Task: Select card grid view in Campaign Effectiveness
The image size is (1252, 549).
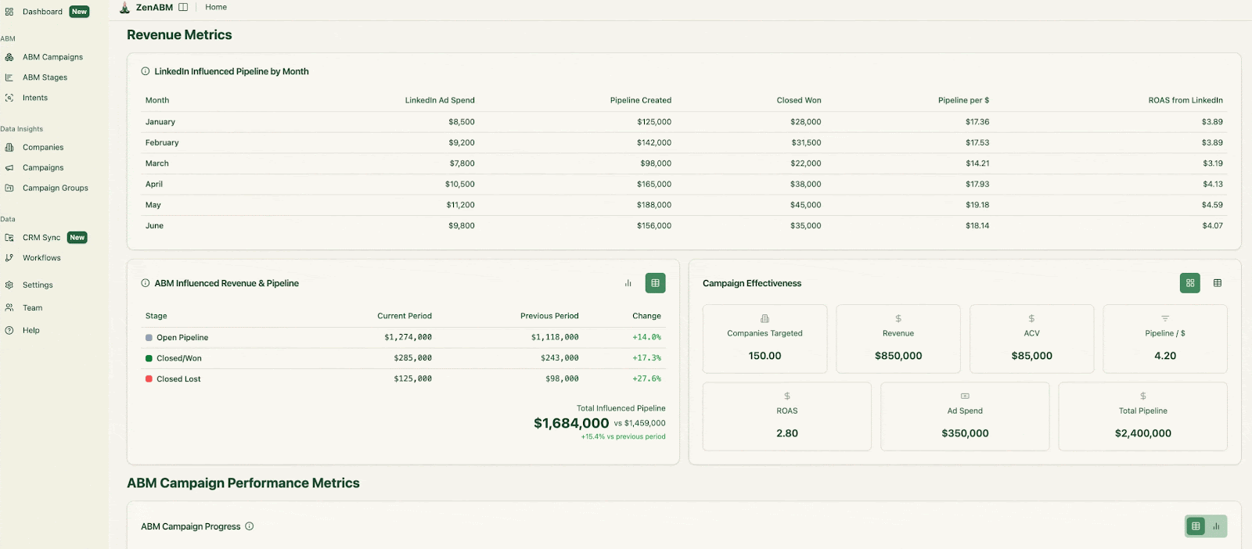Action: (1190, 283)
